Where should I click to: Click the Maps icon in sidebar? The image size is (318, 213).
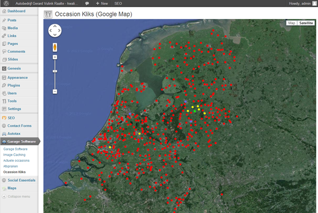pyautogui.click(x=4, y=188)
